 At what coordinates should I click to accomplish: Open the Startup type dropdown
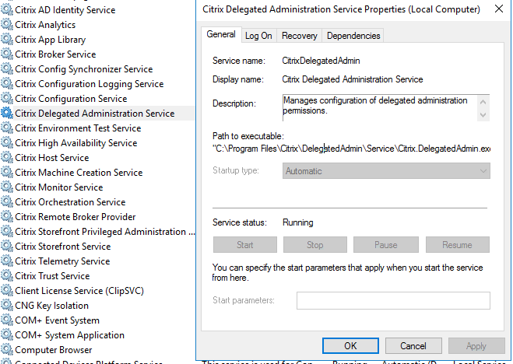click(x=386, y=171)
